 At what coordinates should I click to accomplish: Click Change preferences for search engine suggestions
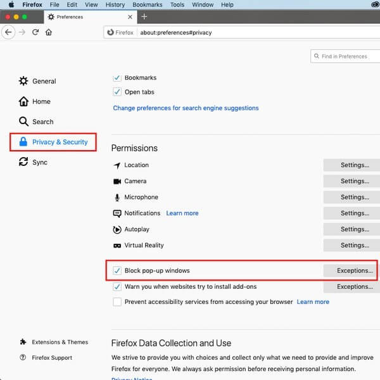click(186, 108)
